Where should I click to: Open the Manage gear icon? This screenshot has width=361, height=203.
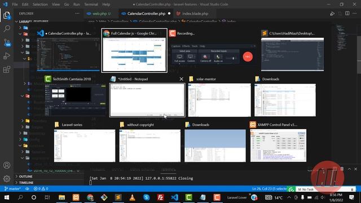coord(7,179)
